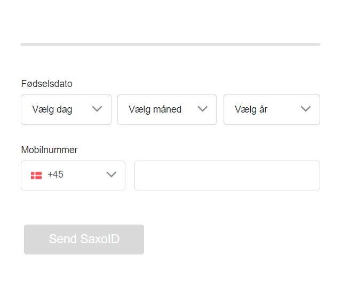Select the +45 dialing code text
This screenshot has height=303, width=342.
(55, 174)
